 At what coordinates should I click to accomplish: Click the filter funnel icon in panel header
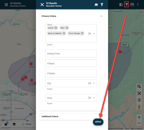(102, 5)
